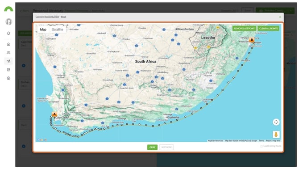This screenshot has height=169, width=299.
Task: Click route start marker A at Cape Town
Action: (54, 114)
